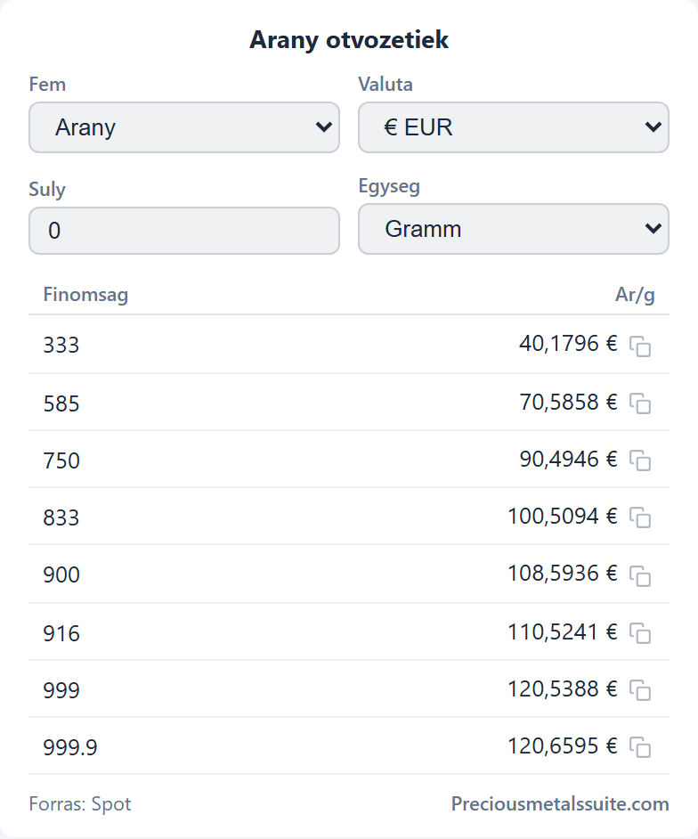Copy the 333 fineness price
698x839 pixels.
coord(640,346)
